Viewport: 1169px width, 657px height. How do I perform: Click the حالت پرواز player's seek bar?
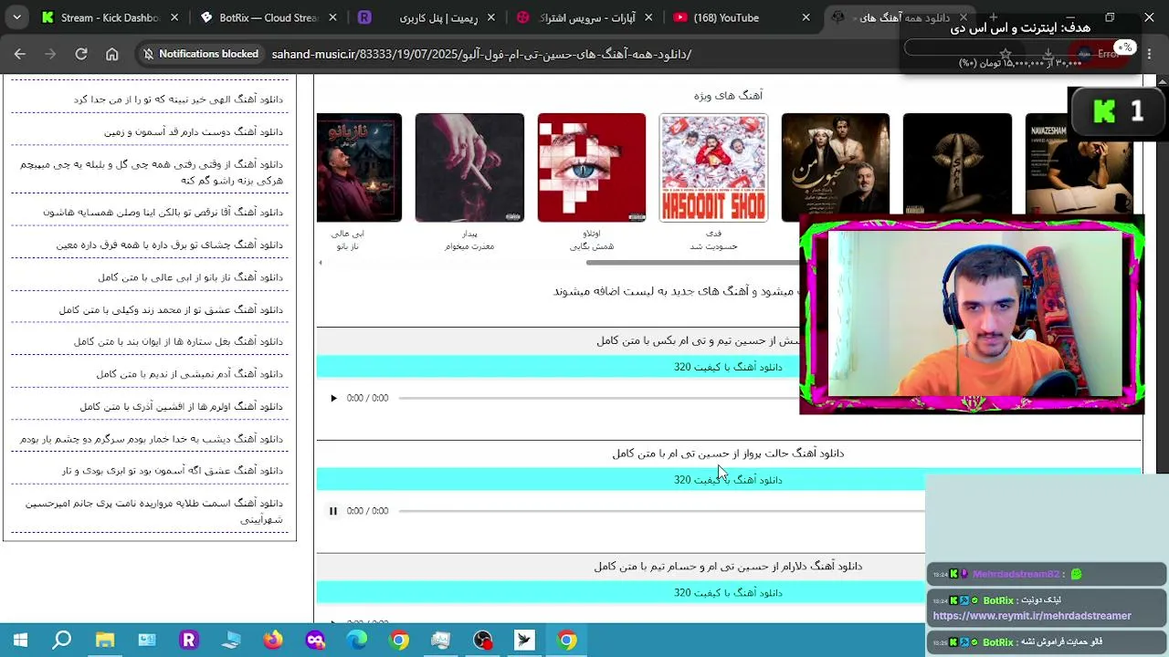662,511
